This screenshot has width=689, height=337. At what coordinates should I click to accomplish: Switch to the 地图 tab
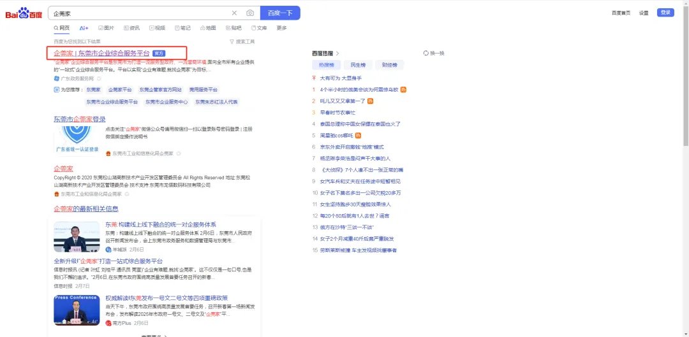pyautogui.click(x=208, y=28)
